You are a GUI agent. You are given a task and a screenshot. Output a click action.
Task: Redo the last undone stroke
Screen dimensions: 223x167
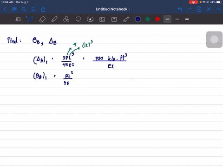[190, 9]
